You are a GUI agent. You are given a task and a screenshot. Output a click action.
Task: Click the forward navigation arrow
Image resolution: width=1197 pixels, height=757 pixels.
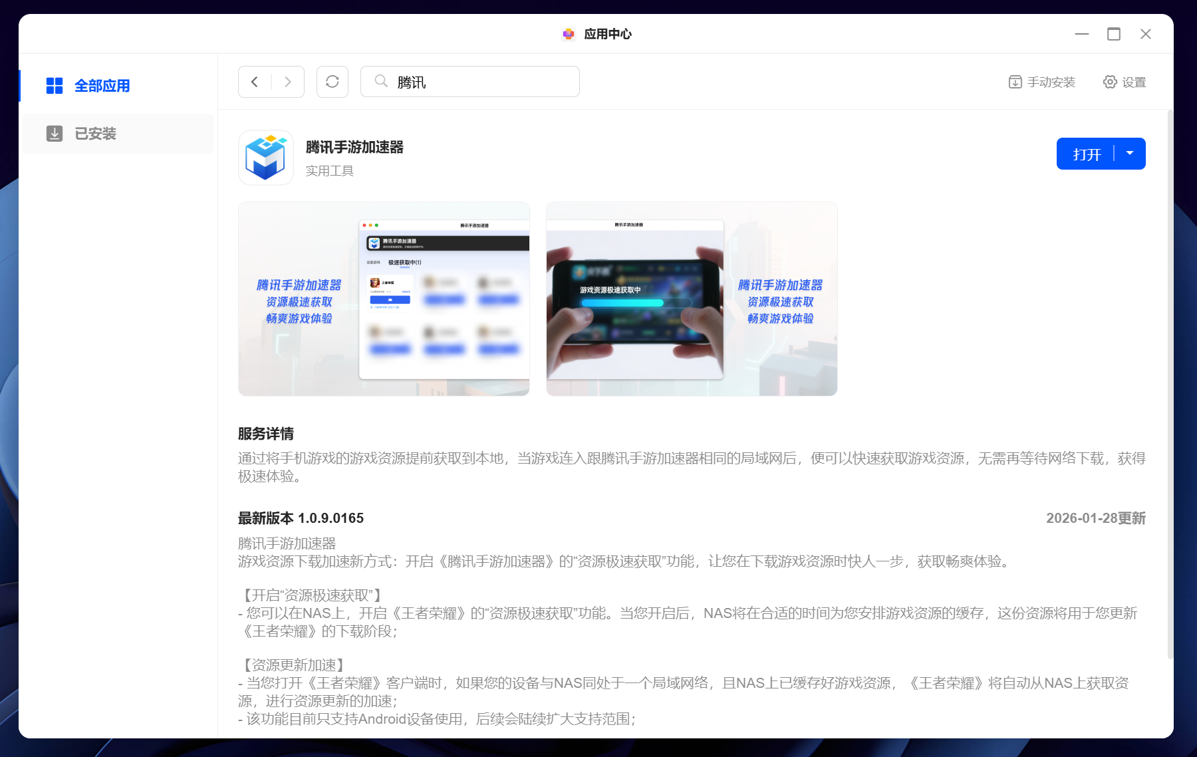pyautogui.click(x=287, y=81)
